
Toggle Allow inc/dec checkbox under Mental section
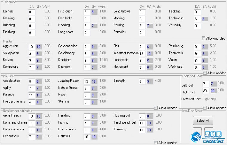(205, 73)
